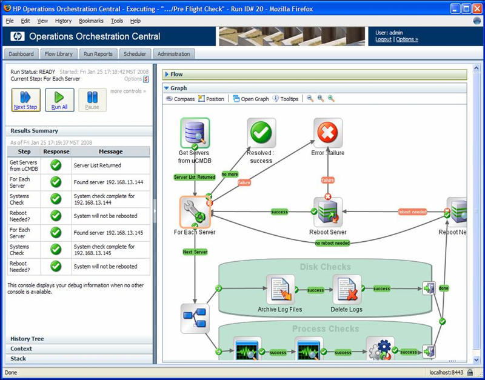Zoom in the graph with plus magnifier
The image size is (485, 380).
(331, 99)
